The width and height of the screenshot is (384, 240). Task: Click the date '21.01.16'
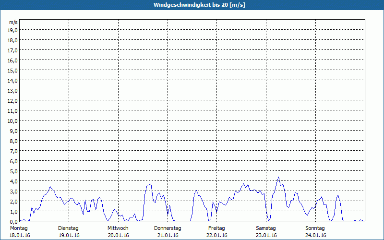click(x=168, y=236)
